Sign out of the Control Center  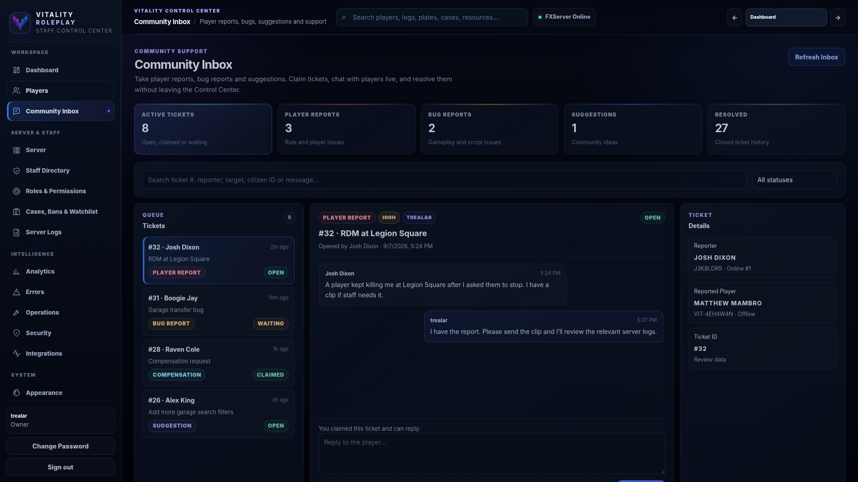[60, 467]
